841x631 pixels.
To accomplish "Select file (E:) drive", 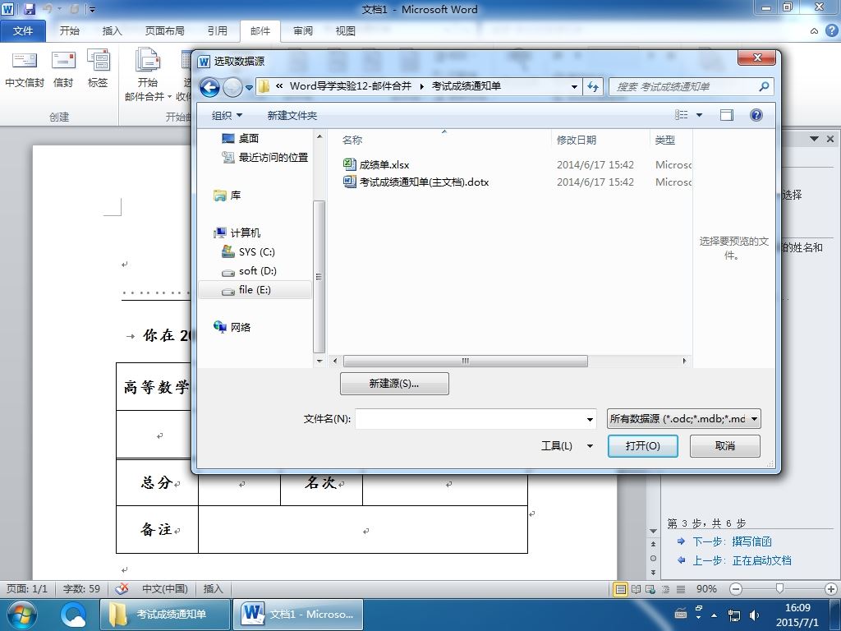I will pos(255,290).
